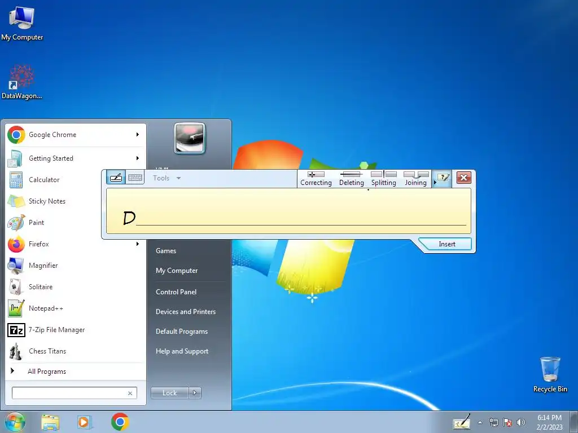Open Windows Media Player from taskbar
Screen dimensions: 578x433
click(84, 422)
